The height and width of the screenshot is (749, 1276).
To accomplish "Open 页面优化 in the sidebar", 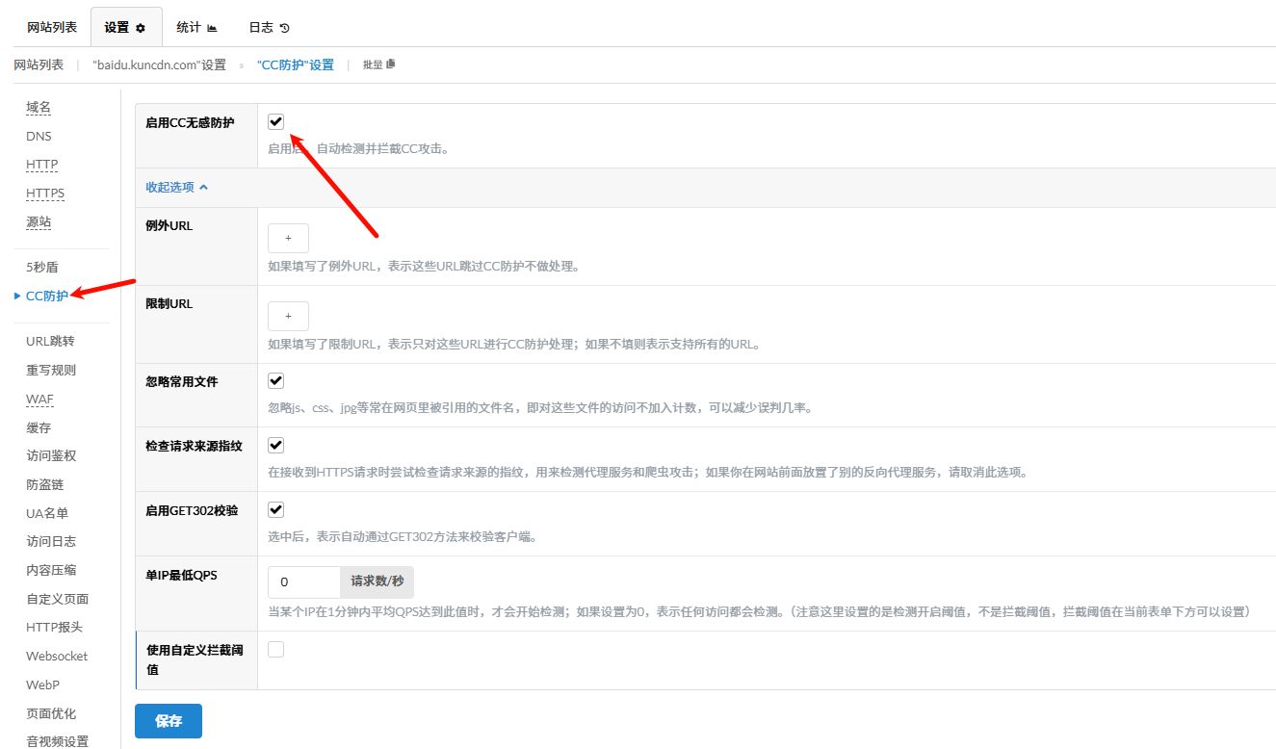I will (x=51, y=713).
